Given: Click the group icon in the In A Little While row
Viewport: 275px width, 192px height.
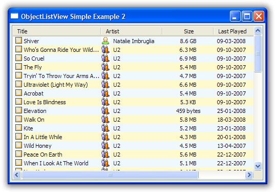Looking at the screenshot, I should pyautogui.click(x=105, y=137).
